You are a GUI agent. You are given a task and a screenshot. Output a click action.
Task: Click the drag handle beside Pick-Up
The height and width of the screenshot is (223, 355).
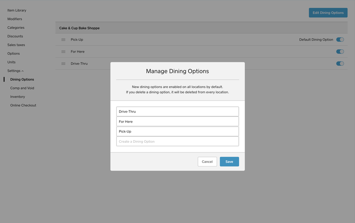click(63, 39)
